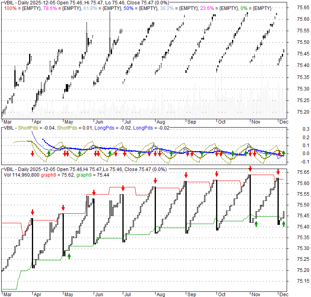The width and height of the screenshot is (311, 297).
Task: Click the Oct label on the bottom chart axis
Action: click(x=221, y=294)
